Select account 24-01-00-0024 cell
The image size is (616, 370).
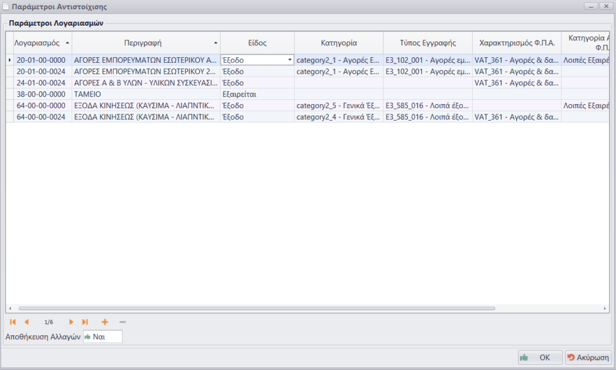click(41, 83)
